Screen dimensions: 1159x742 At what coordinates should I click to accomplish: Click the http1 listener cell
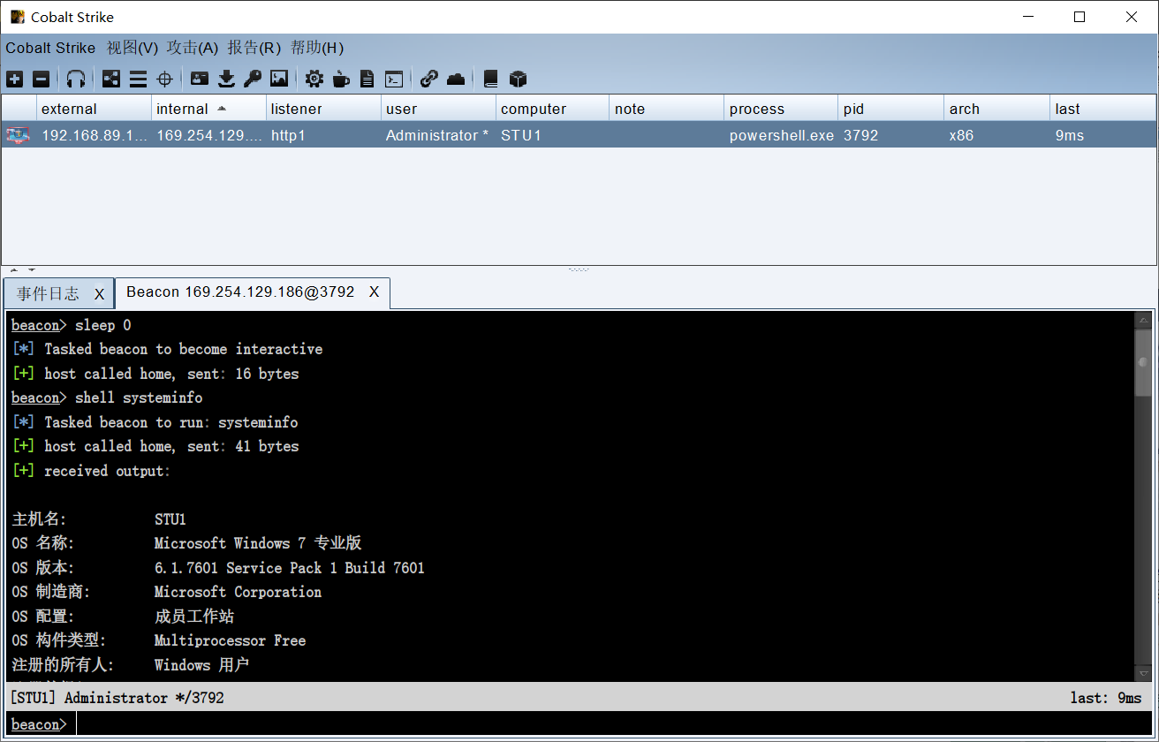[323, 135]
